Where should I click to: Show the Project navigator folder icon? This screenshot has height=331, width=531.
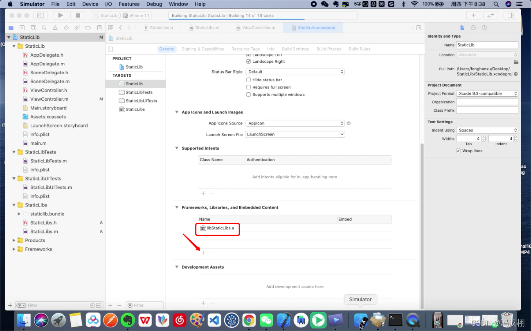pos(11,28)
